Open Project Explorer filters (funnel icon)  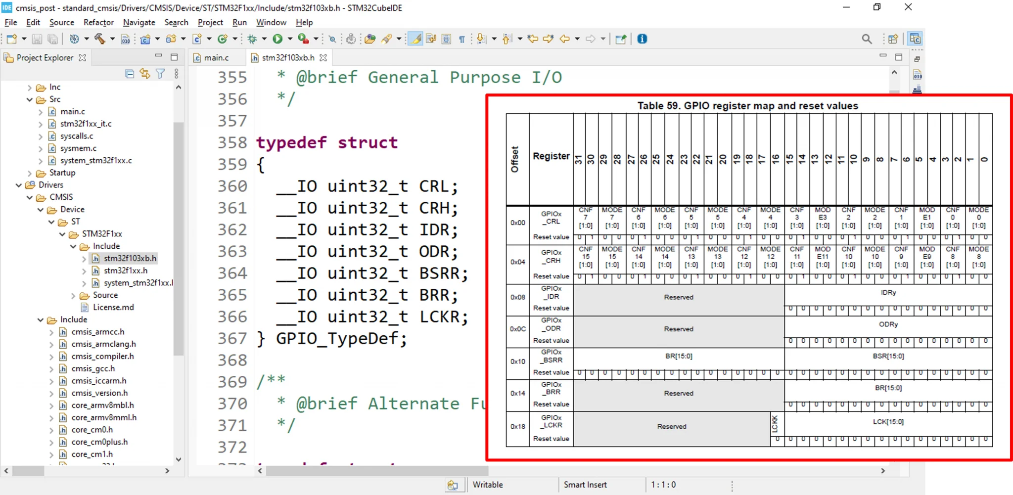159,73
